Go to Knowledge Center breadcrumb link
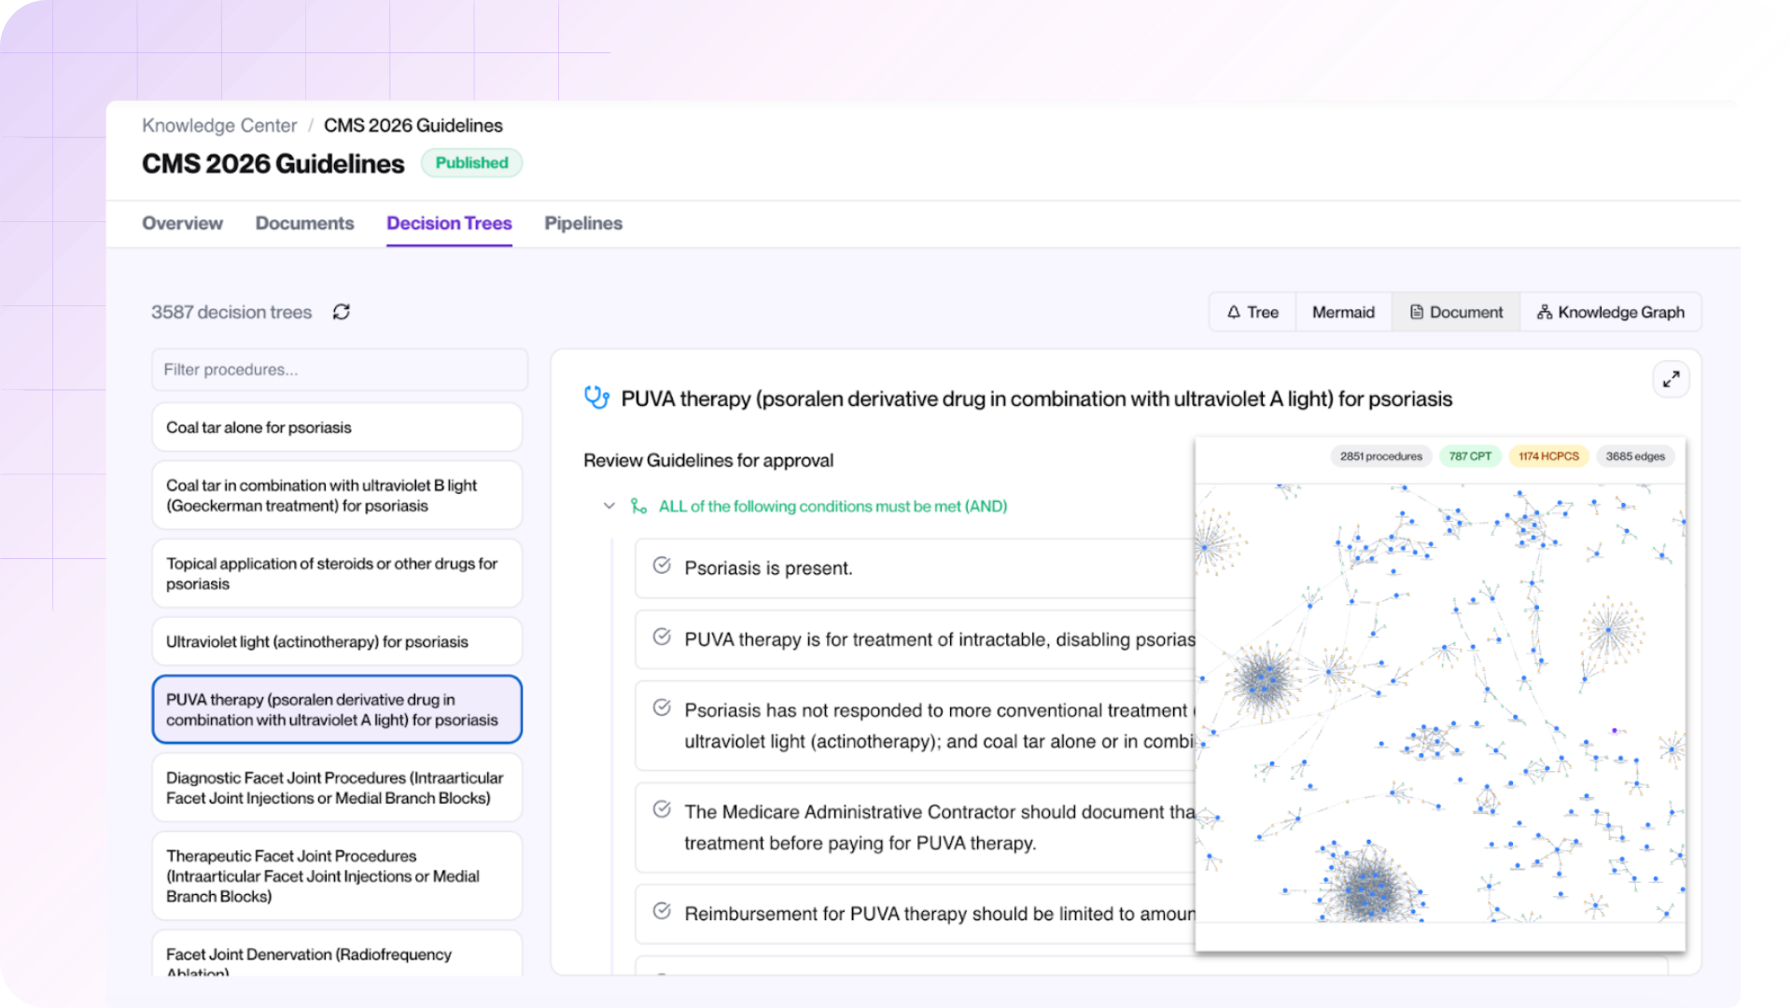Viewport: 1792px width, 1008px height. 219,125
